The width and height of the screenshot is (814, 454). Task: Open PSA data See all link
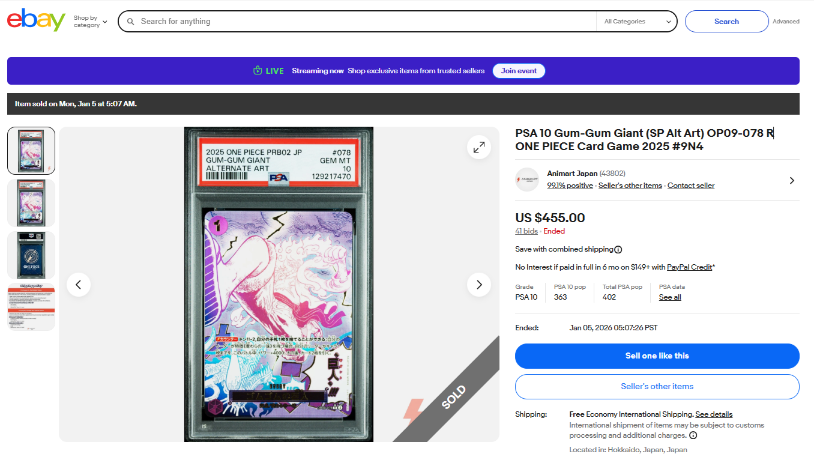670,297
